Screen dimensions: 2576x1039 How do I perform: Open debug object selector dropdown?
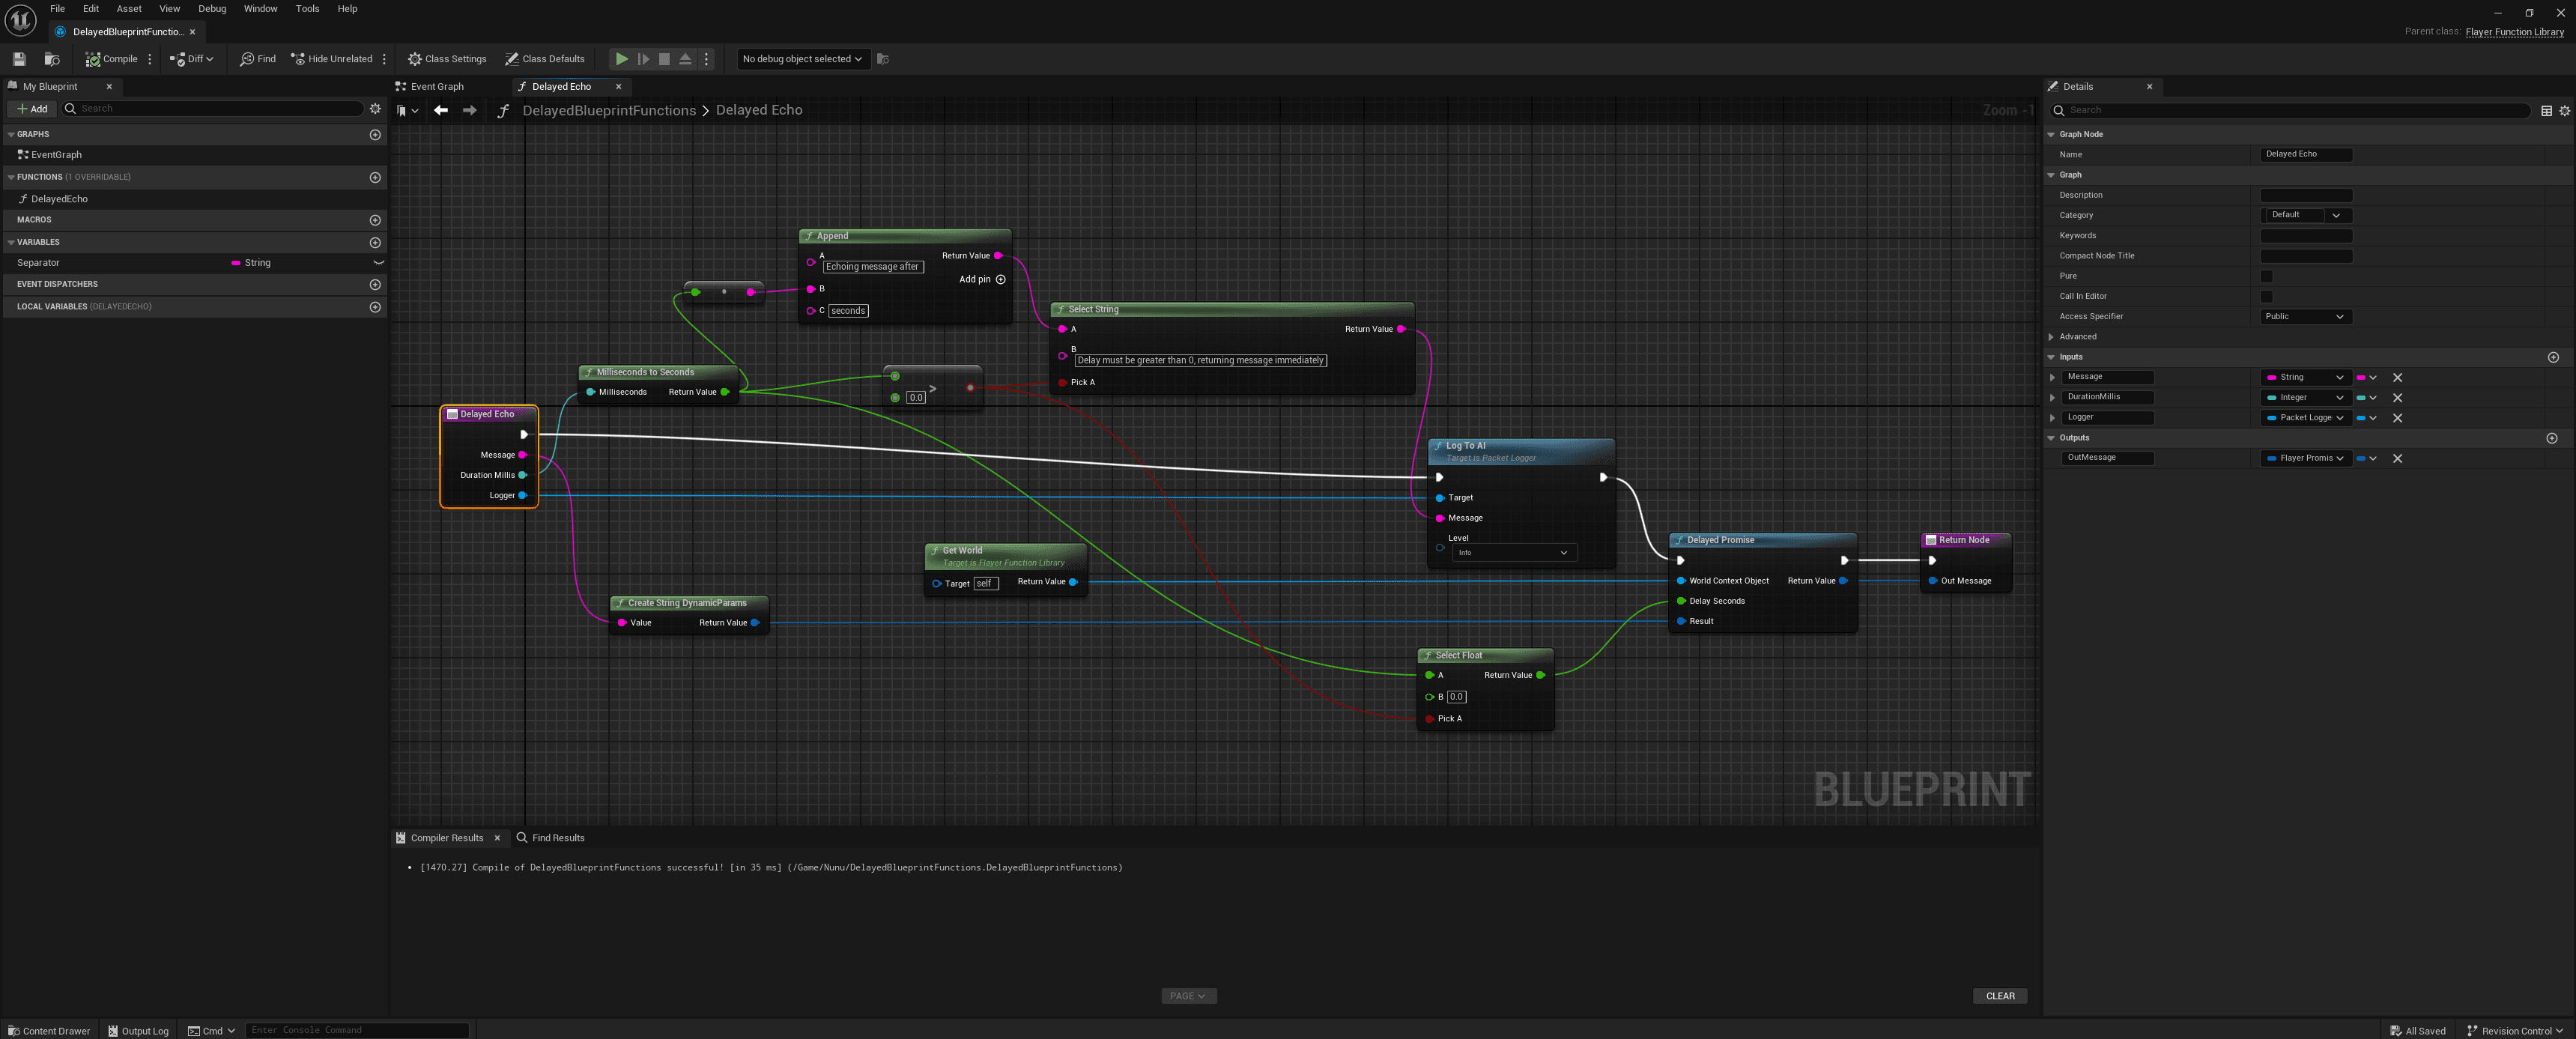(802, 59)
